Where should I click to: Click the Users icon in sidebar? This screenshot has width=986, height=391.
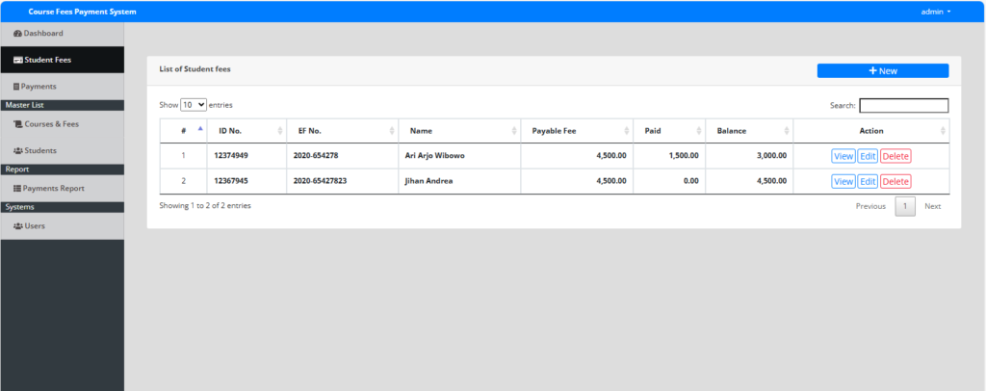17,226
